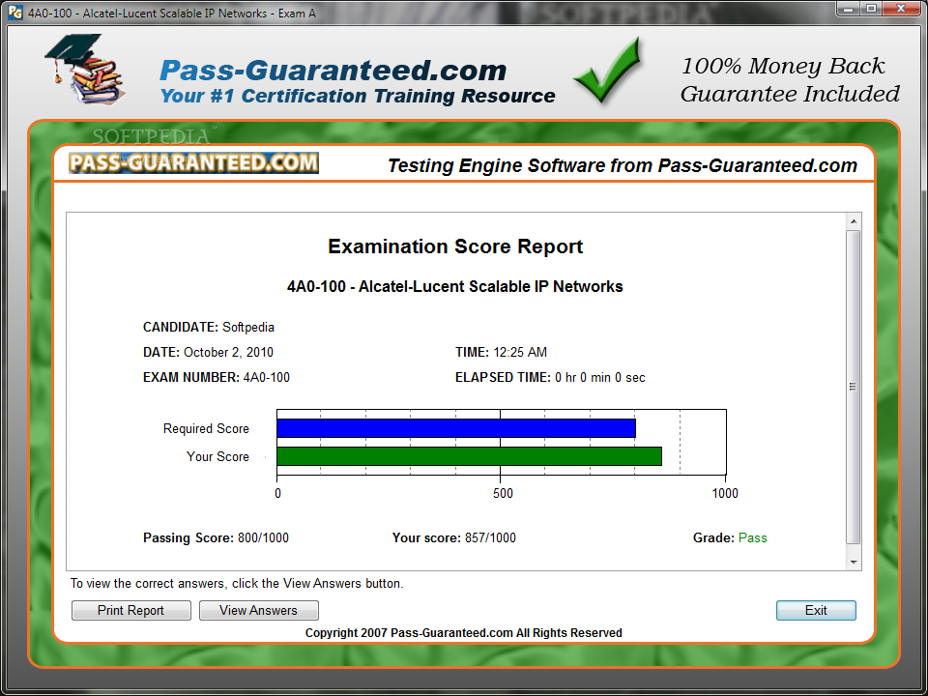928x696 pixels.
Task: Close the window with the X button
Action: (901, 9)
